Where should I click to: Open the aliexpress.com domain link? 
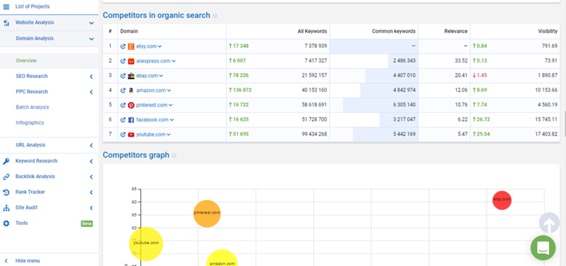point(153,61)
